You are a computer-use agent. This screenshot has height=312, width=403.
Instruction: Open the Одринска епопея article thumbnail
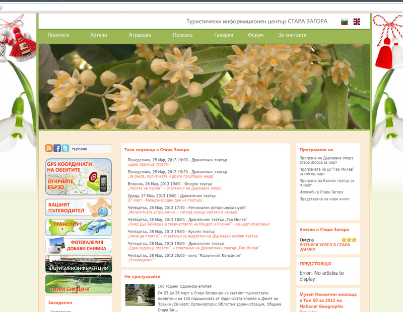(140, 294)
